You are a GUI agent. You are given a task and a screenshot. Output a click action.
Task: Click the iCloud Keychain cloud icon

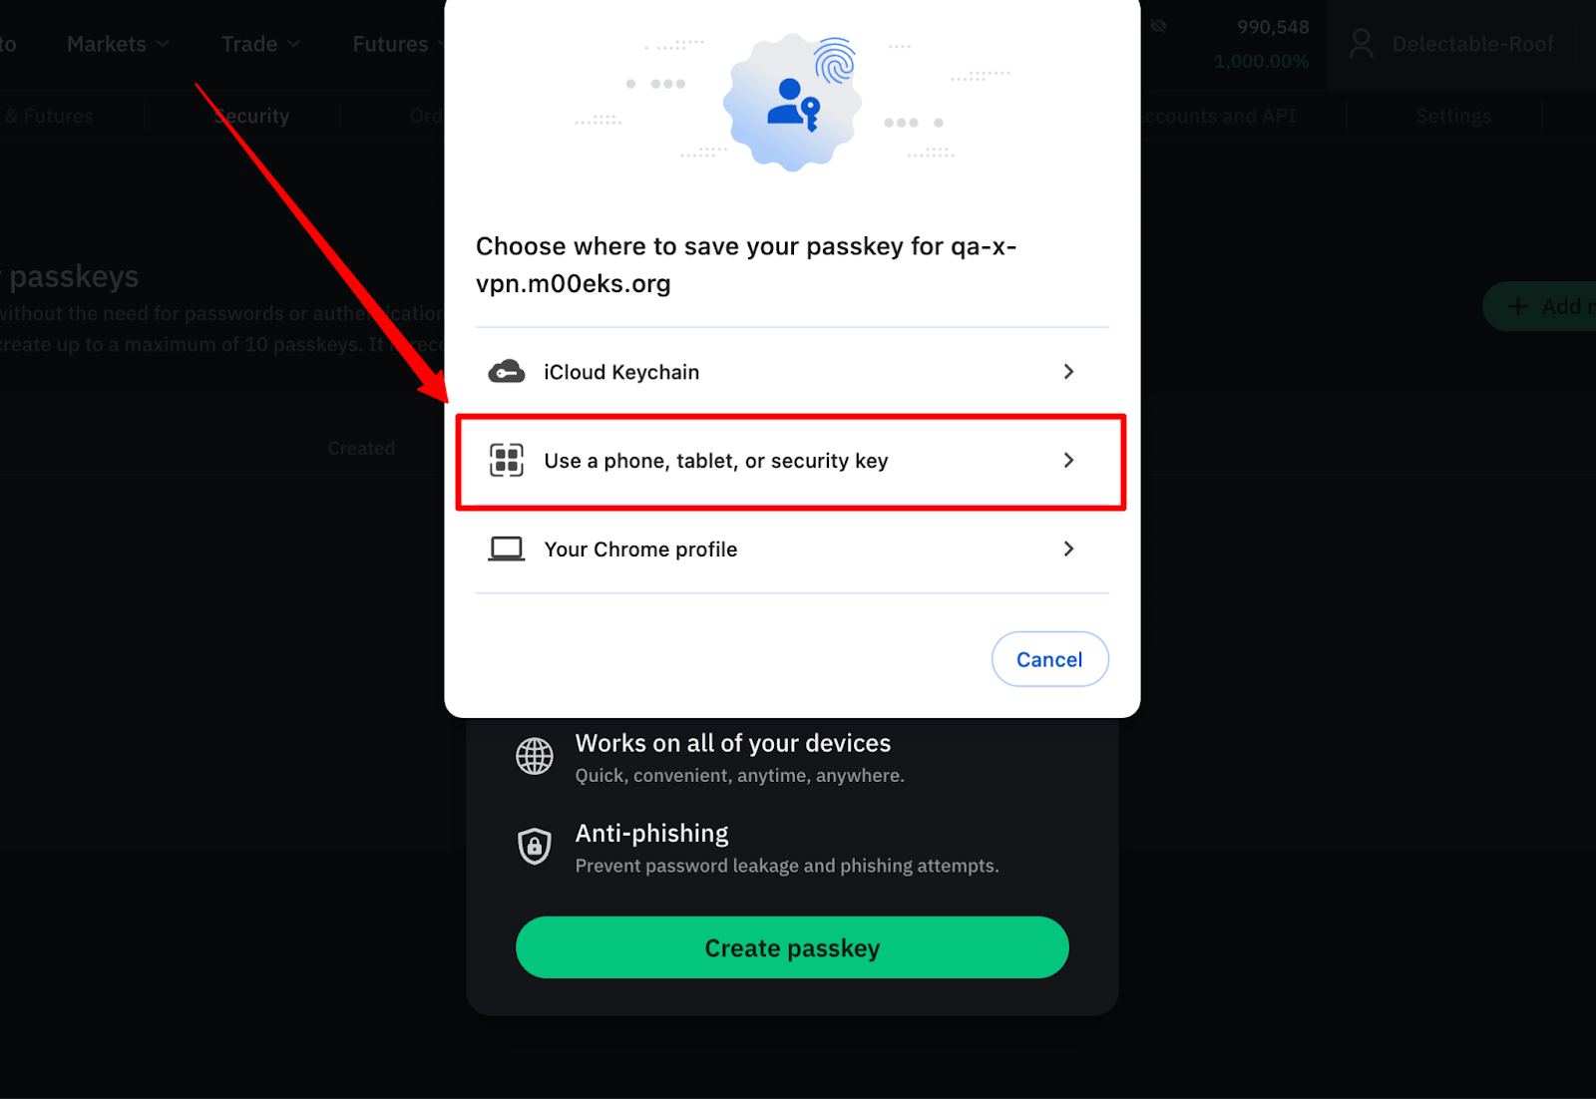(507, 372)
